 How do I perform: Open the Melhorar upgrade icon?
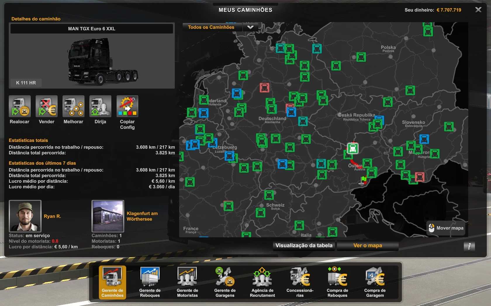[73, 106]
